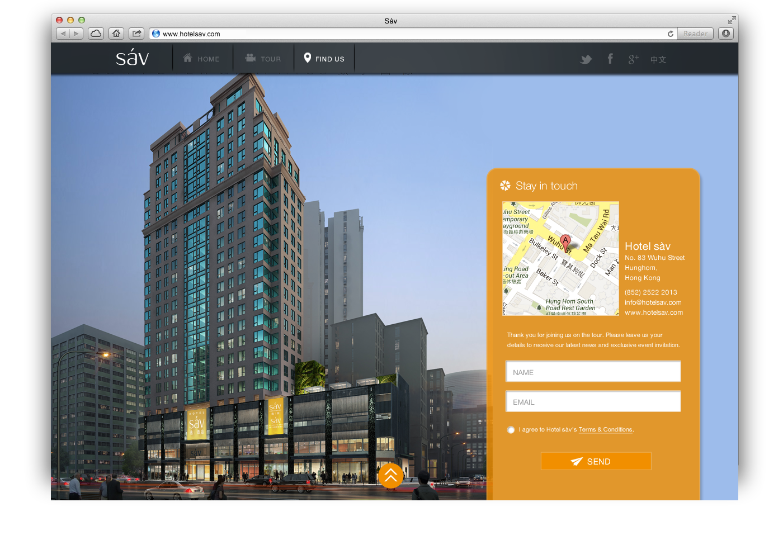Open the Twitter bird icon
This screenshot has height=559, width=783.
coord(586,59)
